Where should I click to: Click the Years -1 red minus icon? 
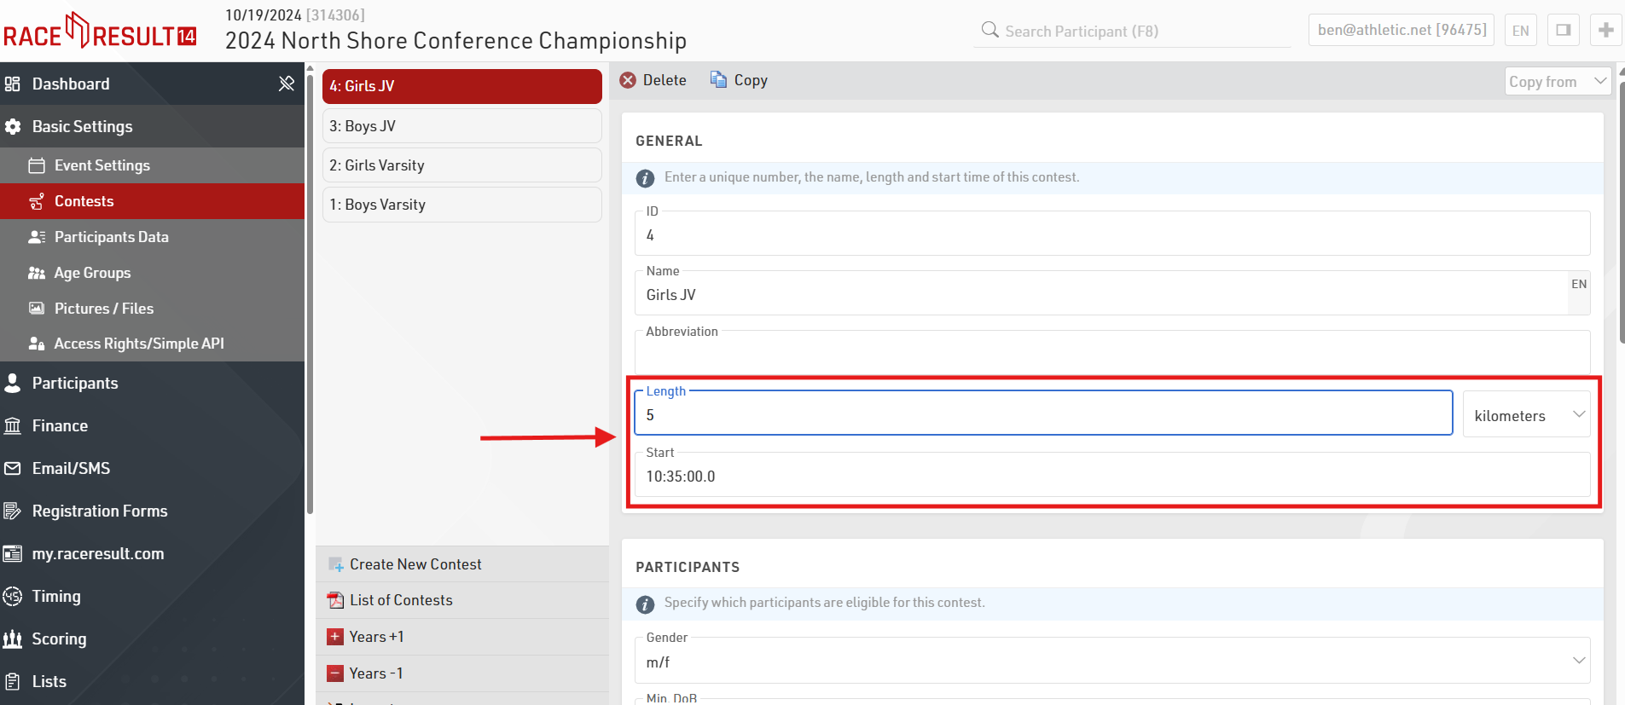pos(335,673)
